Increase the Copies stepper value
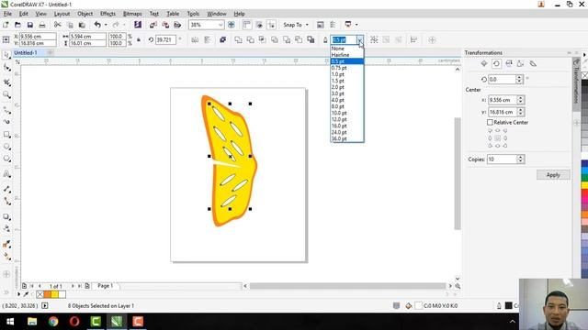588x330 pixels. (x=520, y=157)
